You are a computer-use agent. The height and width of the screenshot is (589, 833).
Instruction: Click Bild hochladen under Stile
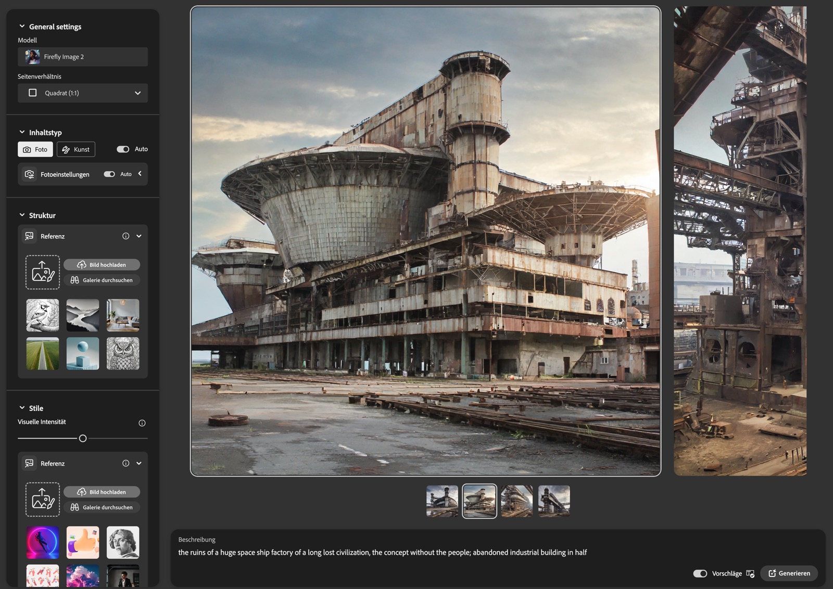102,492
